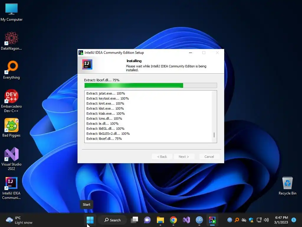Click the installer green progress bar
This screenshot has width=302, height=227.
(x=151, y=85)
